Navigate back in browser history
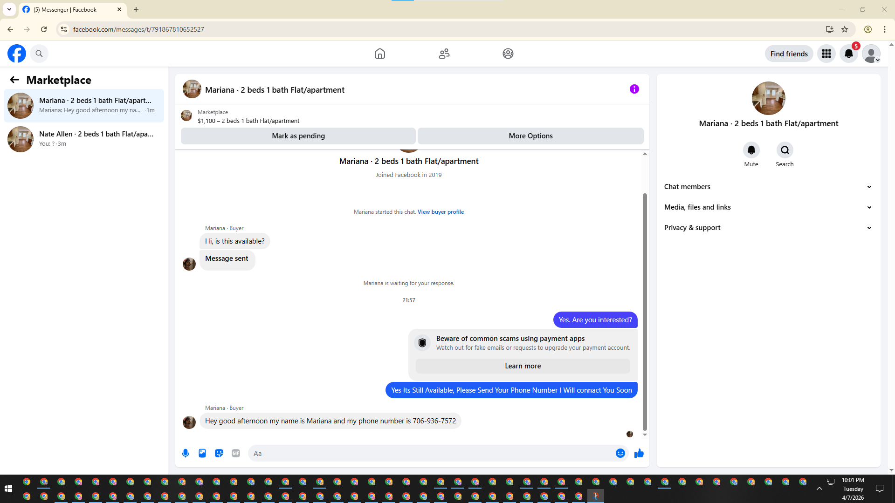The width and height of the screenshot is (895, 503). tap(10, 29)
